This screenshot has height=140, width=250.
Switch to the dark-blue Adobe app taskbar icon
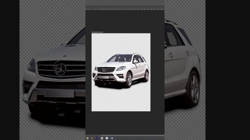point(97,138)
